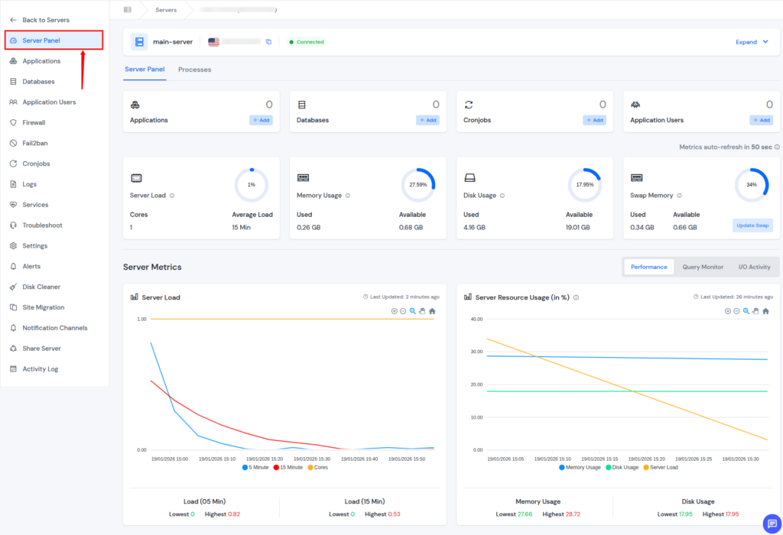Click home reset icon on Server Load chart
This screenshot has width=783, height=535.
[432, 311]
